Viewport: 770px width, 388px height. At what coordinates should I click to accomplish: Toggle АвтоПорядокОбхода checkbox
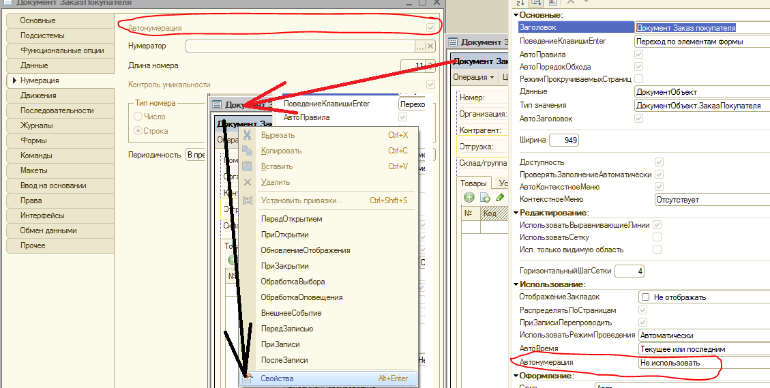pyautogui.click(x=639, y=66)
